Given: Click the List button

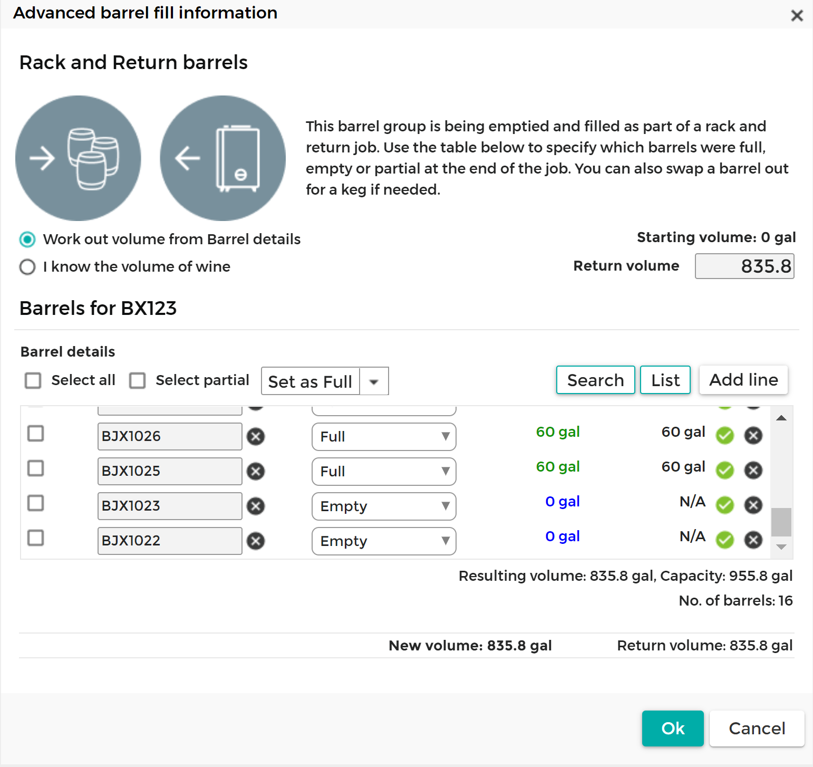Looking at the screenshot, I should click(x=665, y=380).
